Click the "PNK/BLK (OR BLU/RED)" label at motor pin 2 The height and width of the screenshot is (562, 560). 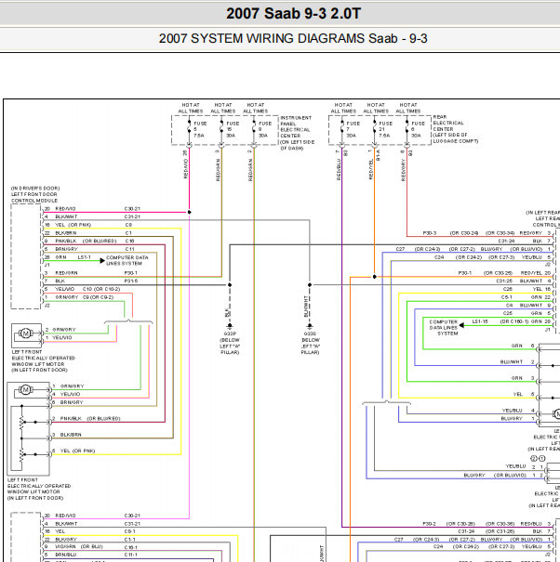click(x=90, y=419)
